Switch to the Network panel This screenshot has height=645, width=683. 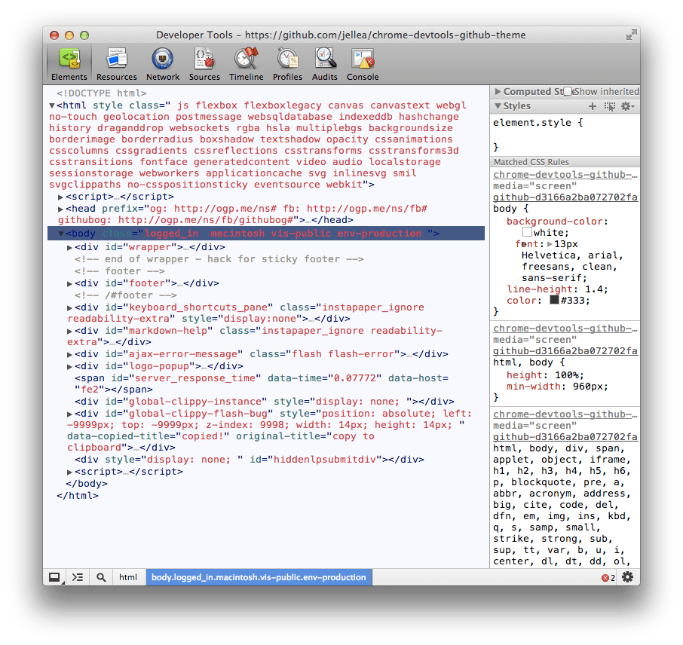[163, 65]
